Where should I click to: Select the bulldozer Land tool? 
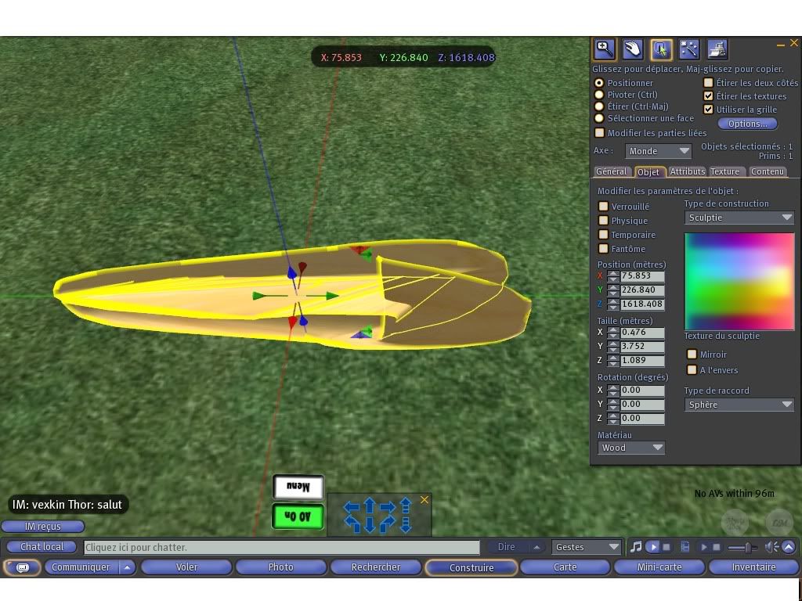(x=717, y=49)
